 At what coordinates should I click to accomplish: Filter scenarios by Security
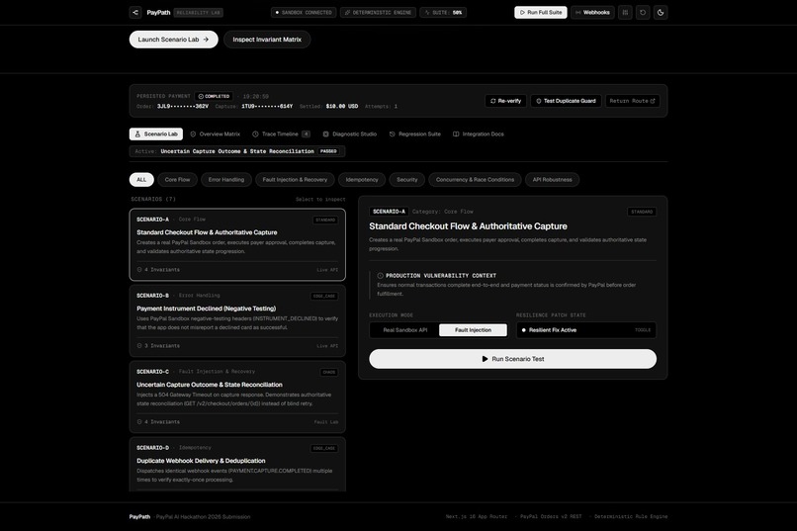(407, 179)
